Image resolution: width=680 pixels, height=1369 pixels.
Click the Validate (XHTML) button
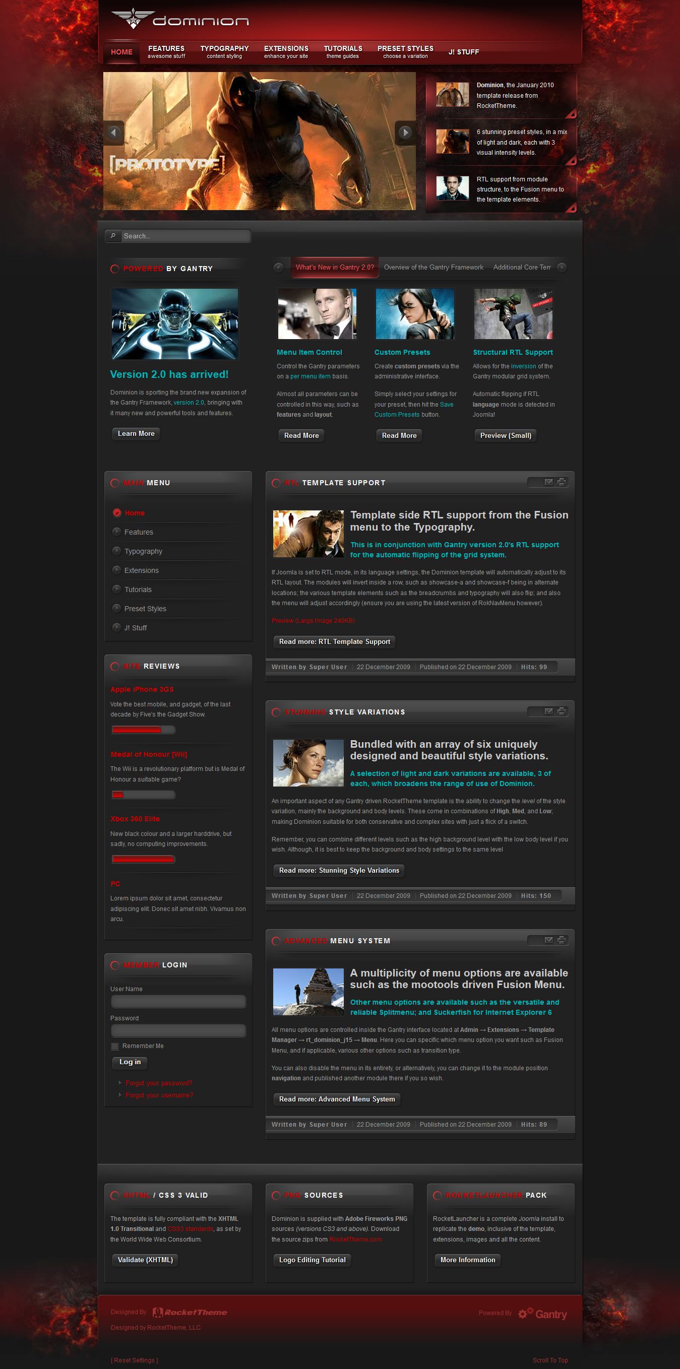[x=145, y=1260]
